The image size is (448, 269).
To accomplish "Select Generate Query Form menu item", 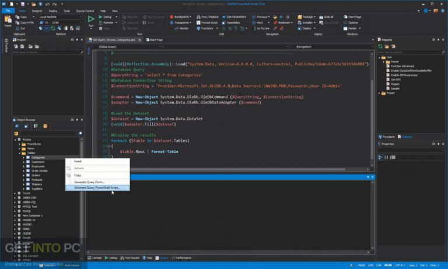I will click(97, 182).
